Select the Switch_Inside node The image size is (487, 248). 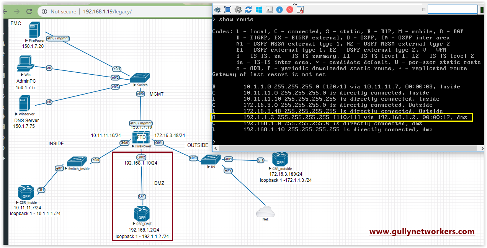pos(76,162)
